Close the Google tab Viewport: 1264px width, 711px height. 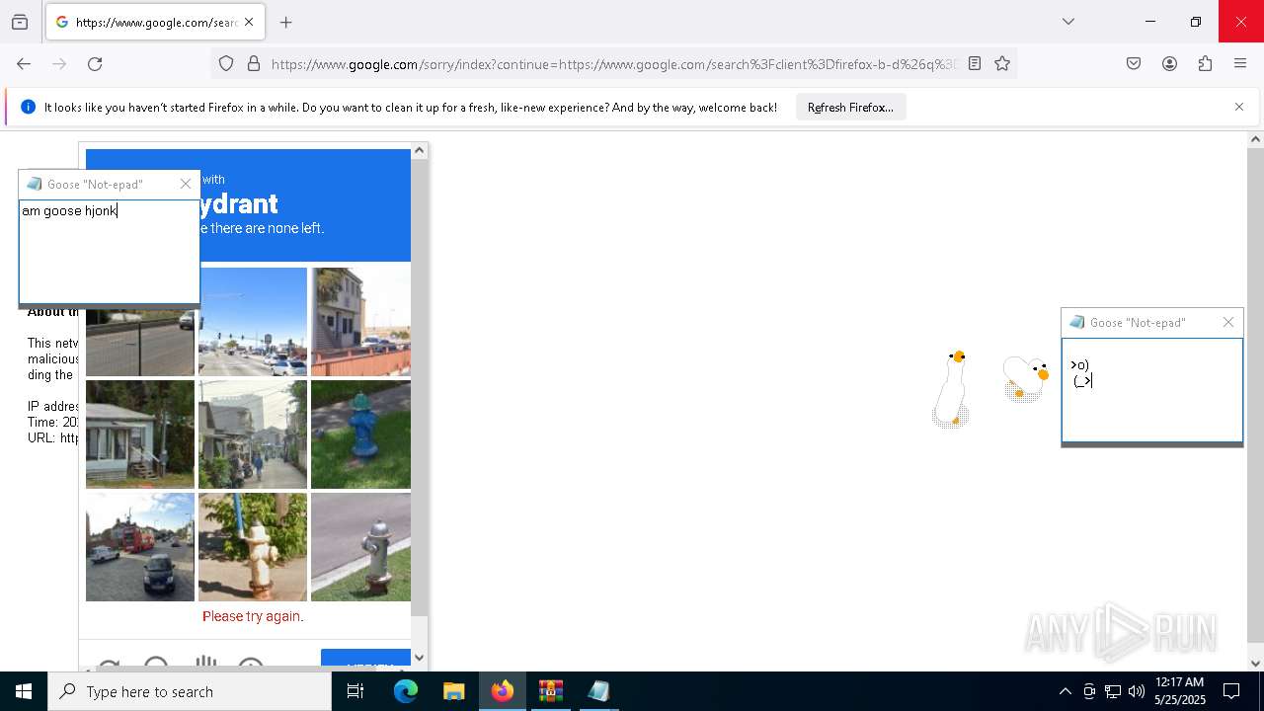tap(249, 22)
